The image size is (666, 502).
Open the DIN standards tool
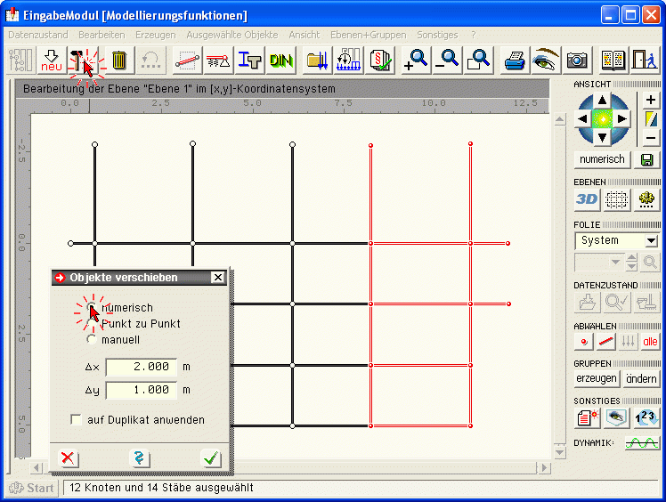click(281, 60)
